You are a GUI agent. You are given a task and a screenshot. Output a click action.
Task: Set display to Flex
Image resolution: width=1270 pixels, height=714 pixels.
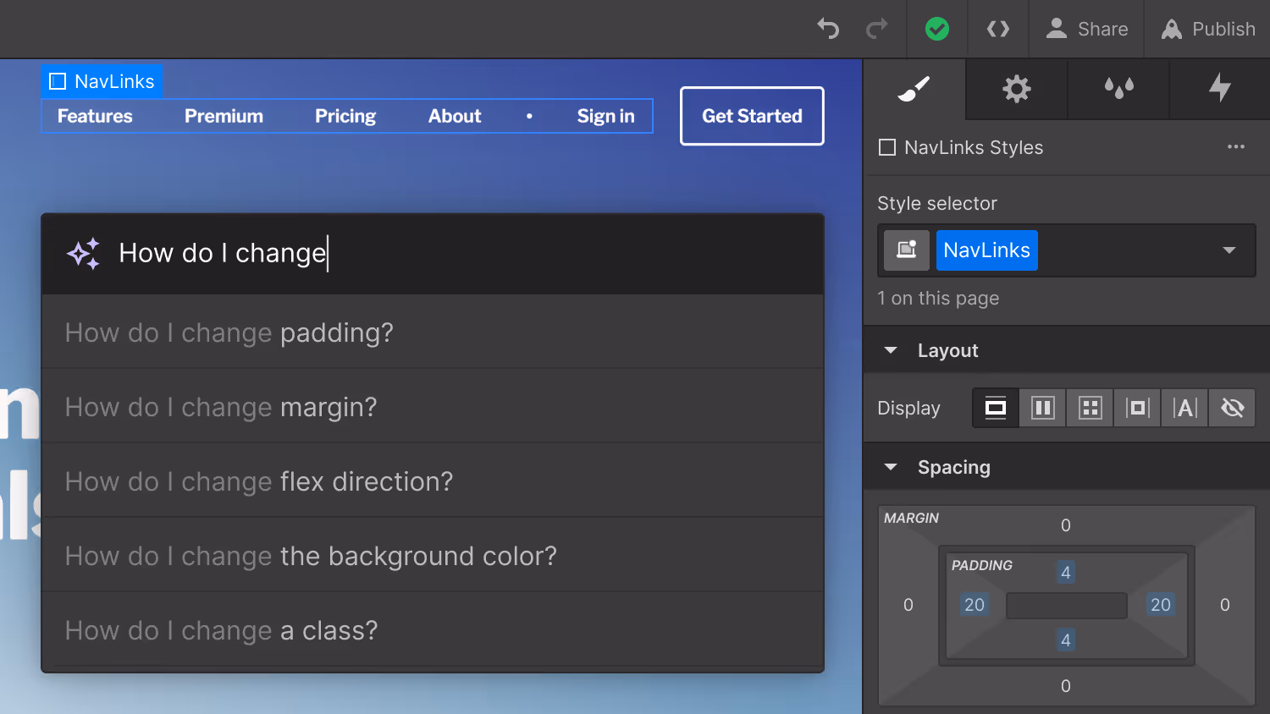coord(1043,409)
